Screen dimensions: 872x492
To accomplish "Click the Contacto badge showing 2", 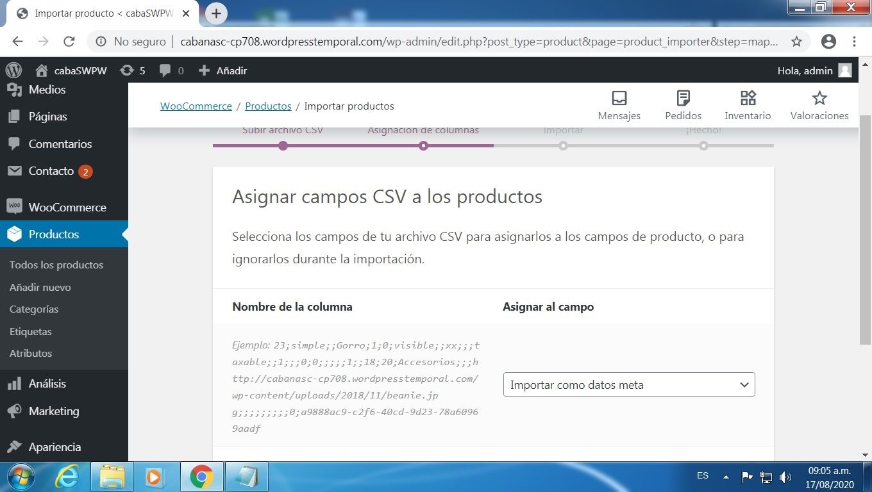I will point(85,172).
